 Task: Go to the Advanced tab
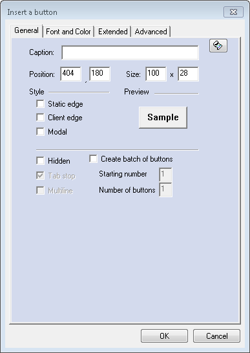click(x=151, y=32)
